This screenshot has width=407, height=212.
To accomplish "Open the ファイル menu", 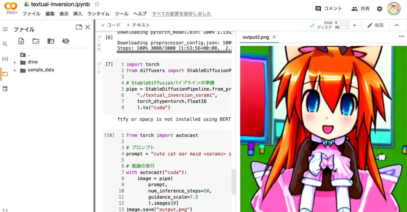I will coord(31,14).
